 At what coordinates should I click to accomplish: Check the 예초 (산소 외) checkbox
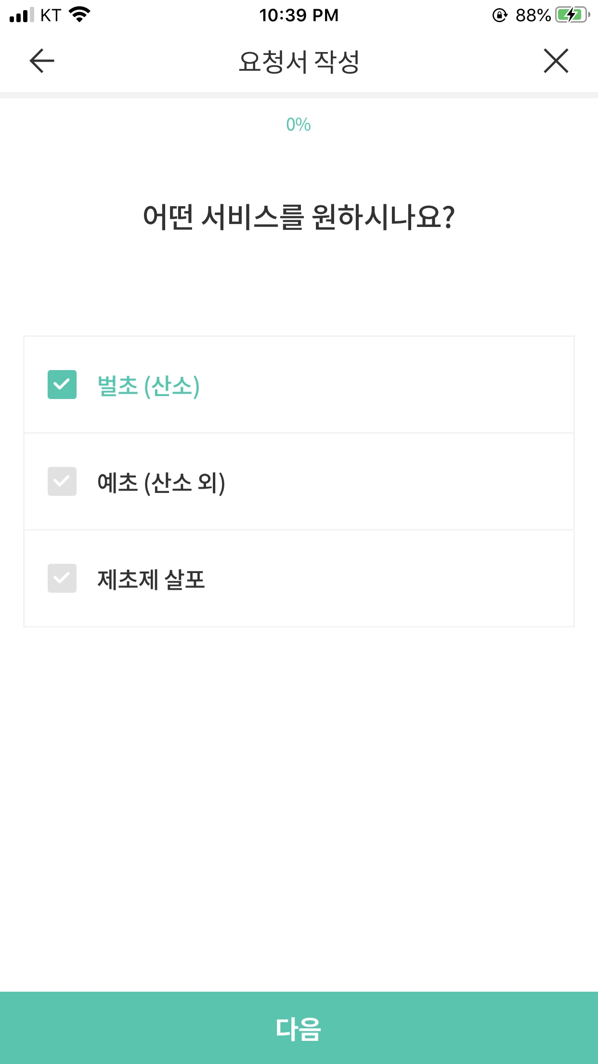pyautogui.click(x=62, y=481)
